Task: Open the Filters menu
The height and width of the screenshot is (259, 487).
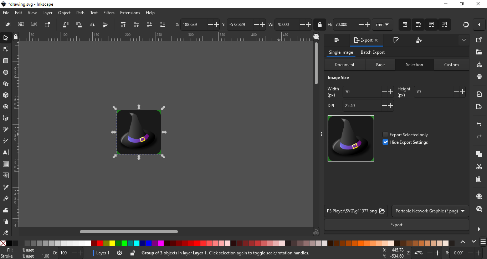Action: (109, 13)
